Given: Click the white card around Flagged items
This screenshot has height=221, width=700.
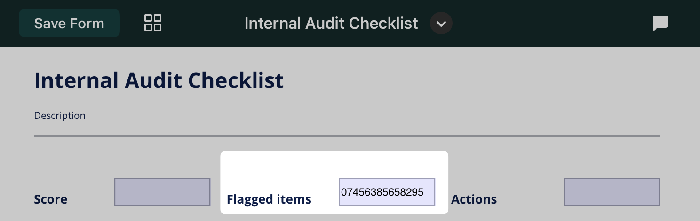Looking at the screenshot, I should click(x=282, y=166).
